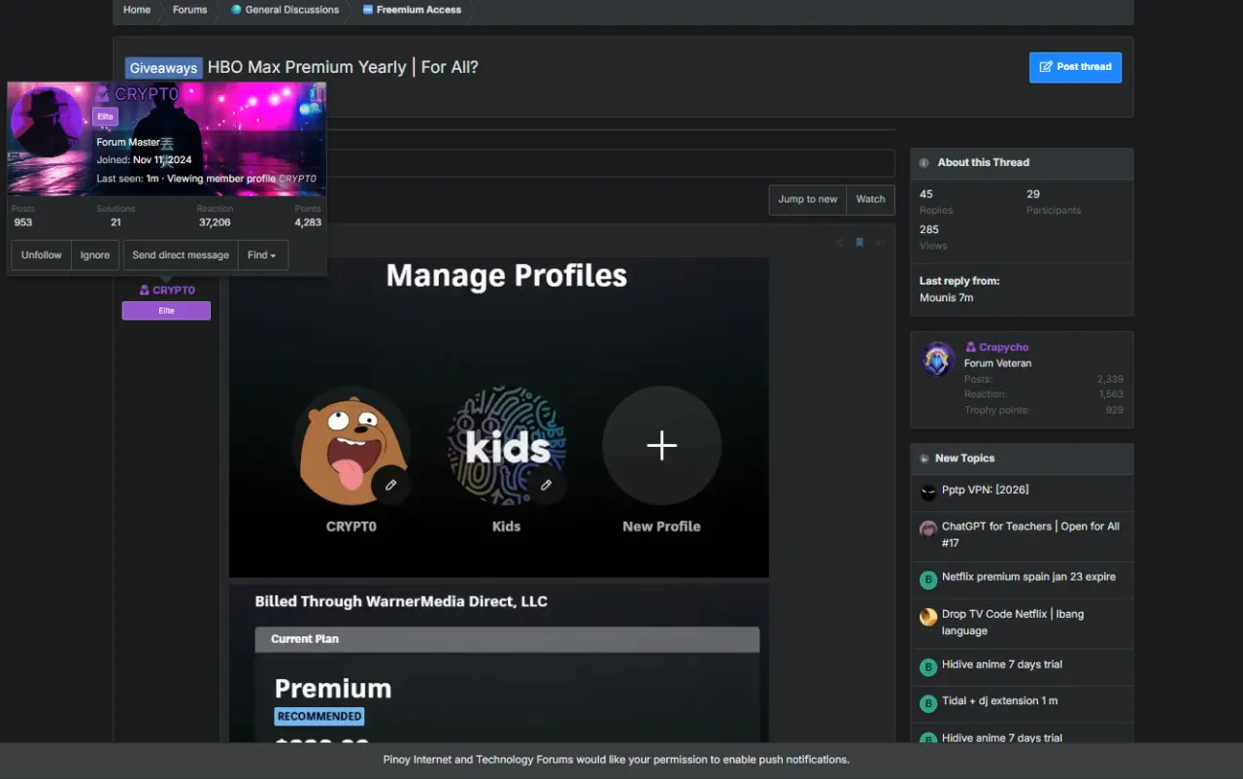
Task: Click the 21 solutions count
Action: click(116, 222)
